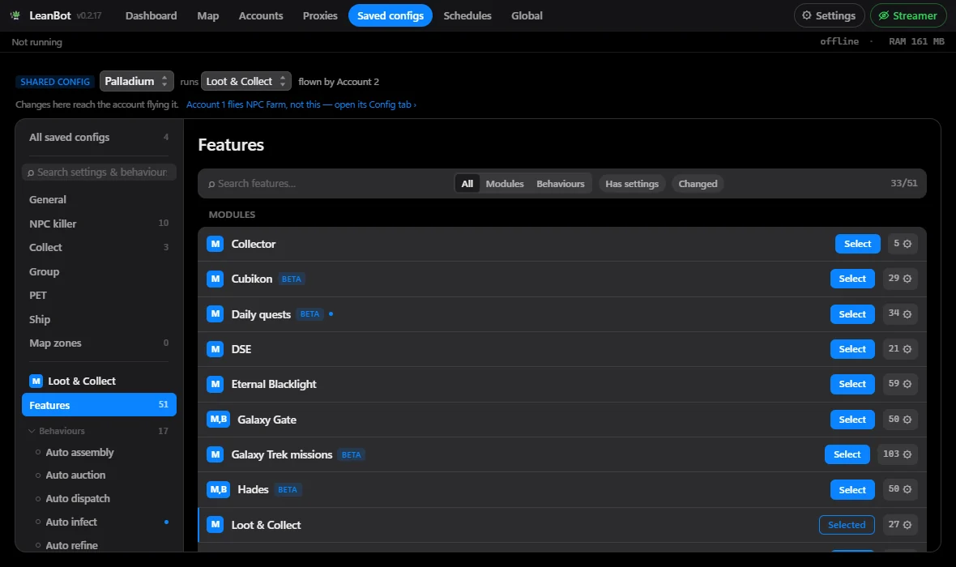Select the Collector module
956x567 pixels.
[857, 244]
